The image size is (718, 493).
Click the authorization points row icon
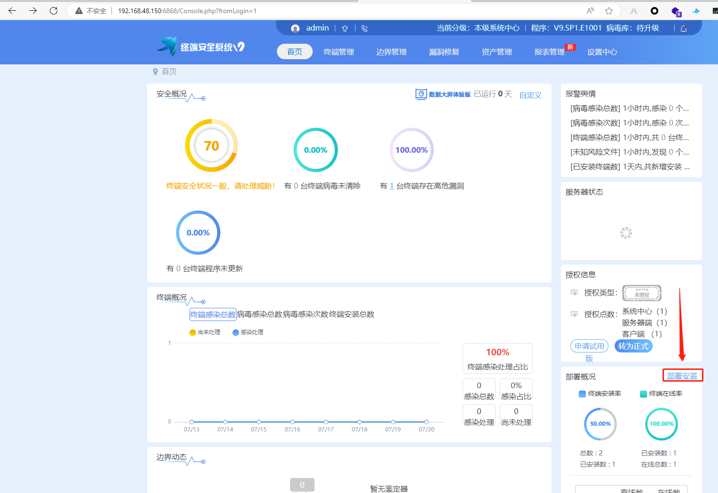click(x=574, y=314)
